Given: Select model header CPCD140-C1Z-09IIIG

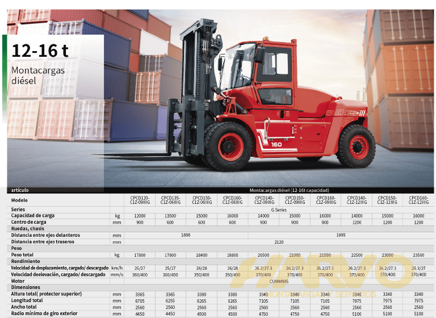Looking at the screenshot, I should point(264,200).
